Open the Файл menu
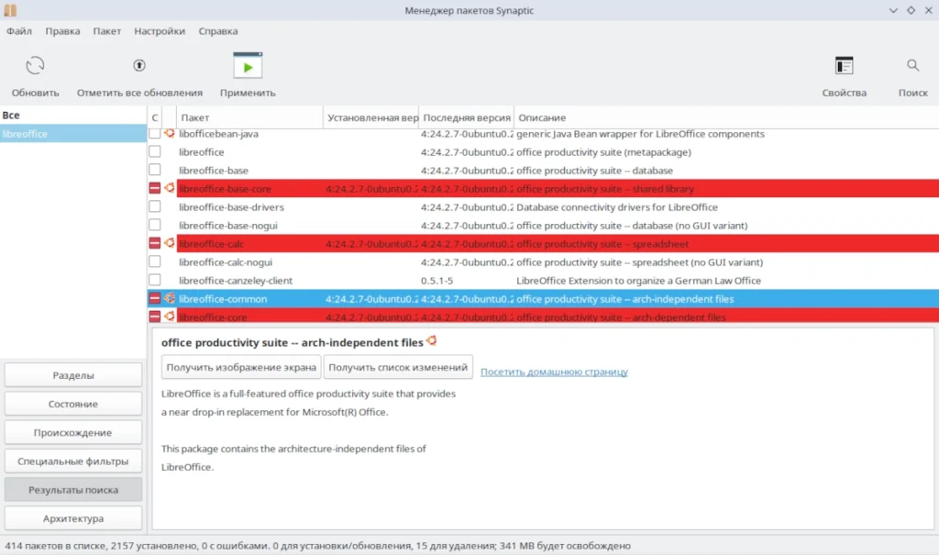The height and width of the screenshot is (555, 939). (19, 31)
